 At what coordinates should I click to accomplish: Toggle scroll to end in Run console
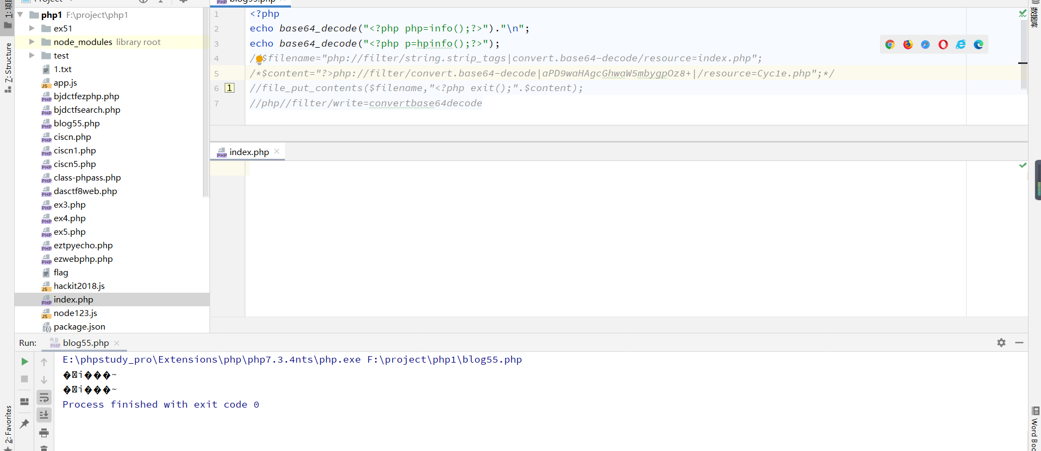[44, 415]
